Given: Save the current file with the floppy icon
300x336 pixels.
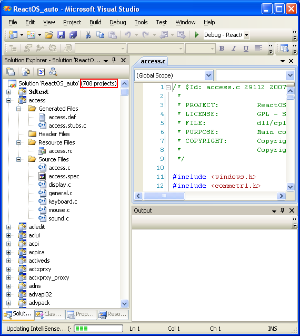Looking at the screenshot, I should click(61, 35).
